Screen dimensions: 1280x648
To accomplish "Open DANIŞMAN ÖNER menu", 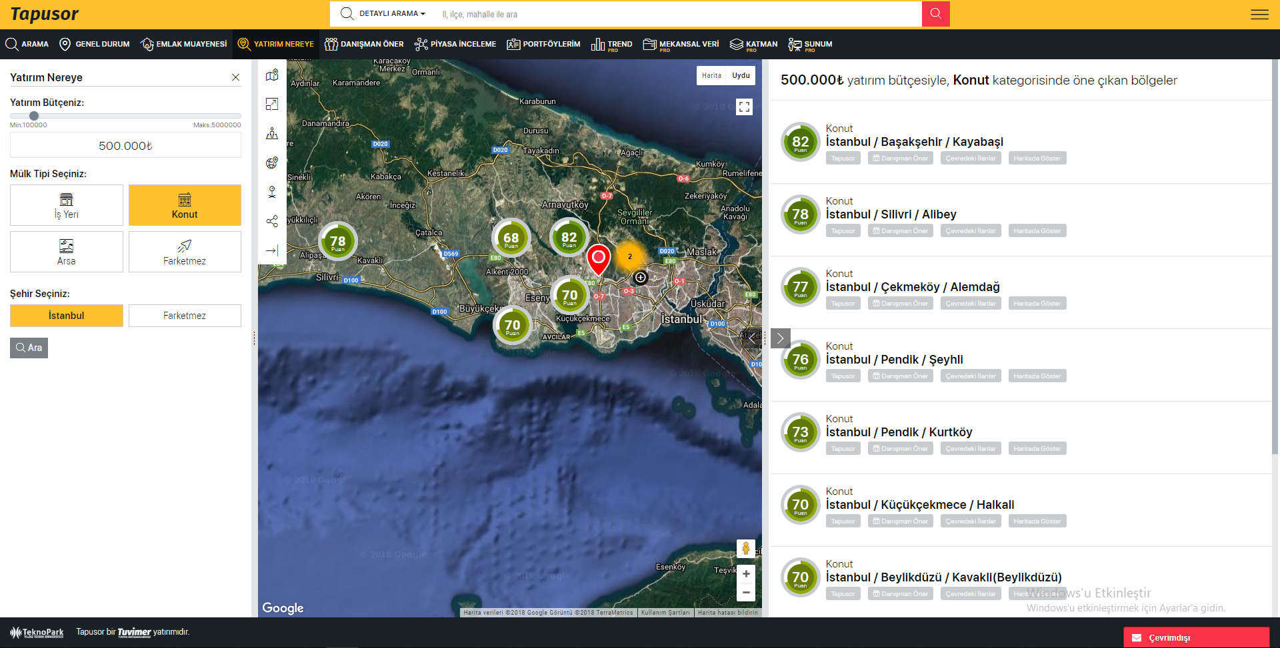I will 364,44.
